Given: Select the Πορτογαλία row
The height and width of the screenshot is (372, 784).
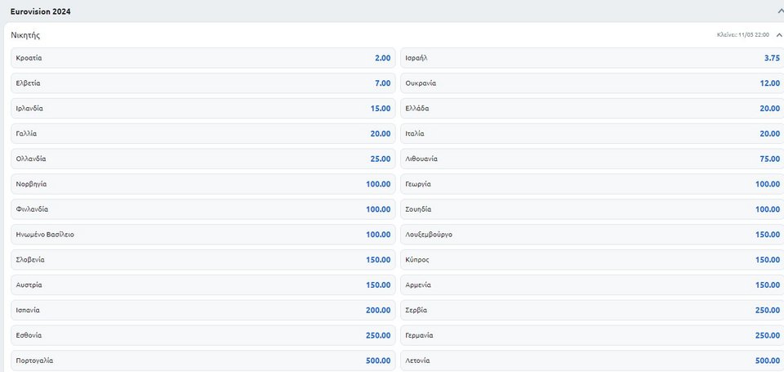Looking at the screenshot, I should [203, 361].
